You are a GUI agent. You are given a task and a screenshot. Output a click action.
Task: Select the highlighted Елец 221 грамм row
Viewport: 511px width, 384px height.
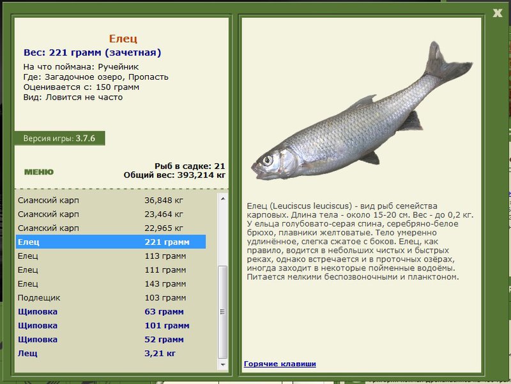point(111,242)
